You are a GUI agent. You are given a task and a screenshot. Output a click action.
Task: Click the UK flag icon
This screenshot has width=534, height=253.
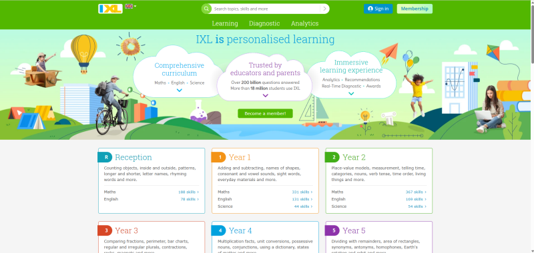(x=129, y=6)
